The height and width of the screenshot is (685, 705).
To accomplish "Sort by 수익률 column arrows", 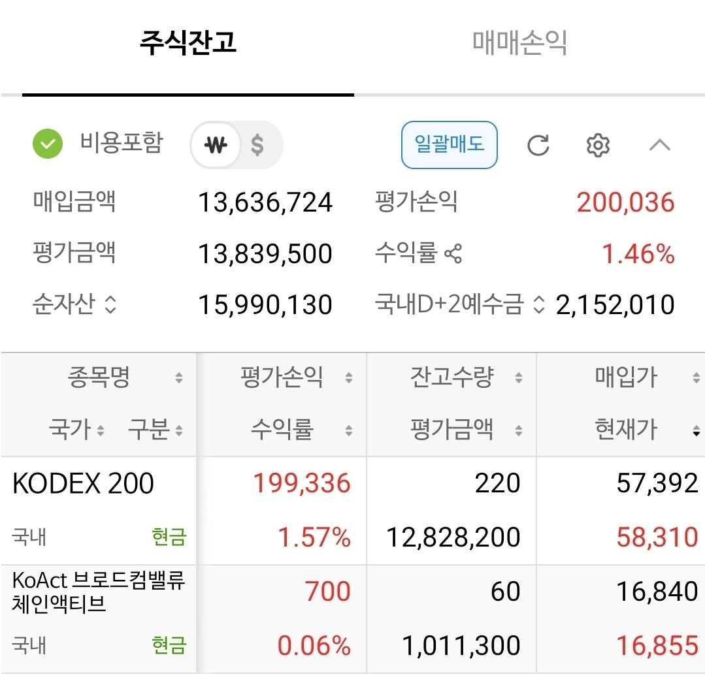I will coord(348,430).
